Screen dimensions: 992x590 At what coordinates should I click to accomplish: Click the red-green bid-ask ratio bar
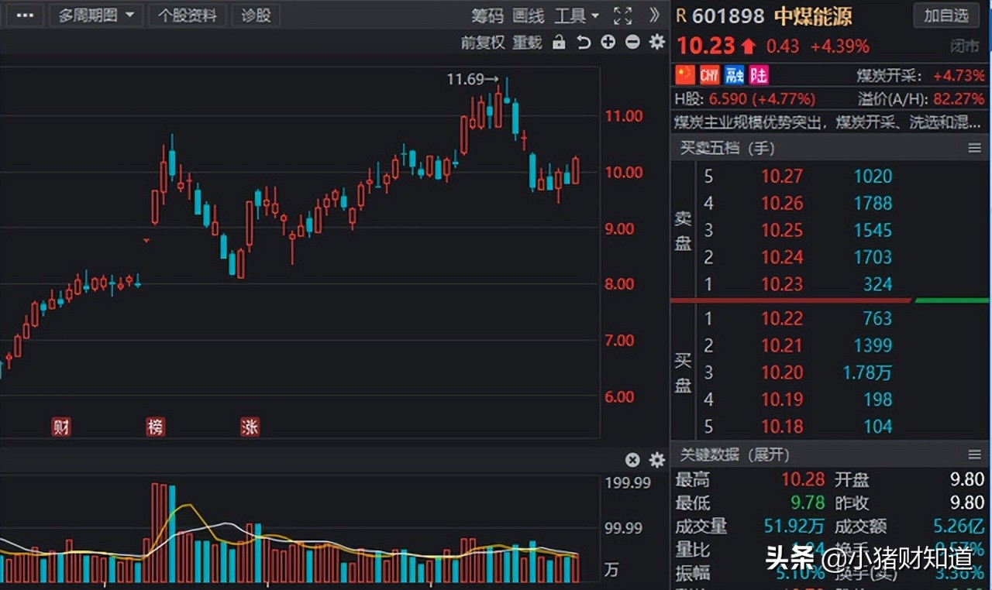829,301
